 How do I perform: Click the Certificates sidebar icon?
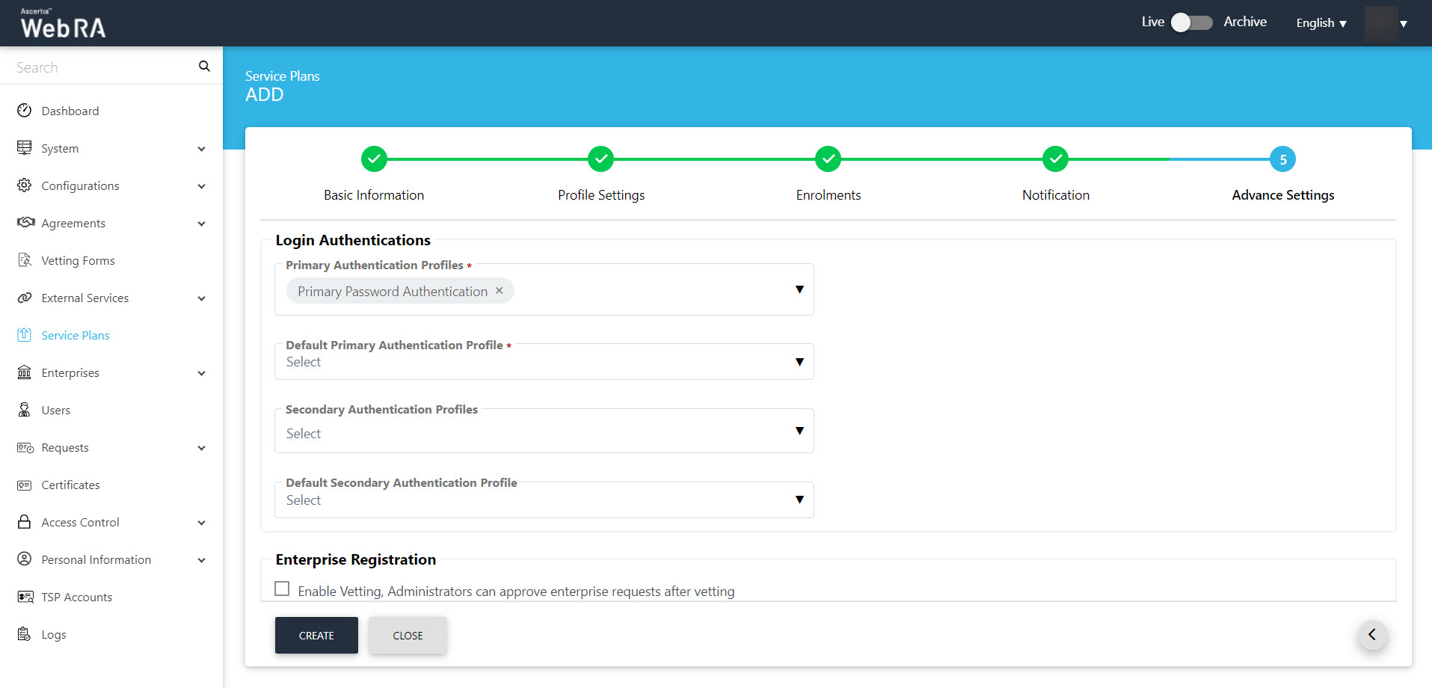pyautogui.click(x=25, y=485)
